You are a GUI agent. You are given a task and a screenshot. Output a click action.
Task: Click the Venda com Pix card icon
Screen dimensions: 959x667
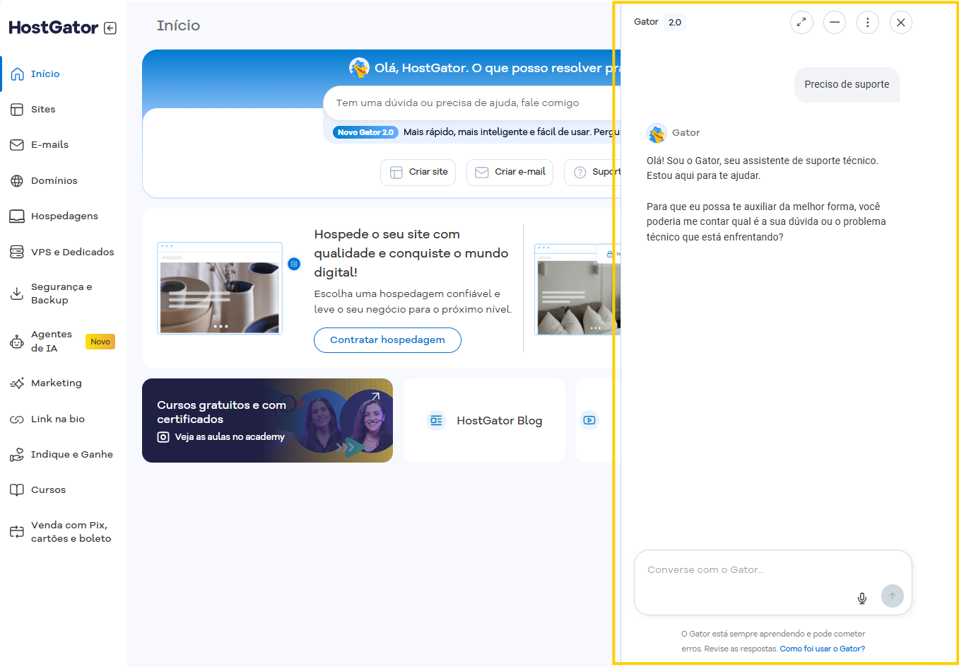pyautogui.click(x=17, y=532)
